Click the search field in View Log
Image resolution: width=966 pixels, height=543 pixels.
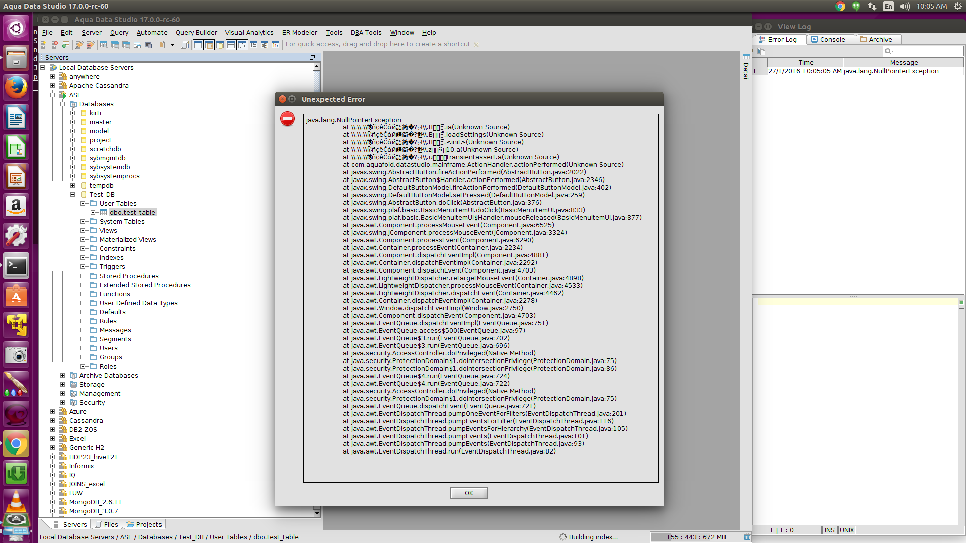pyautogui.click(x=923, y=51)
